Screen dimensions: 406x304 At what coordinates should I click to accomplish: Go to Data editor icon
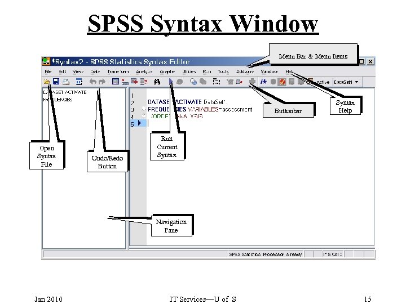point(116,82)
